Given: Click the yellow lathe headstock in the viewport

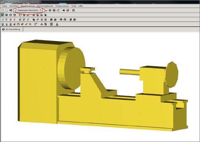Looking at the screenshot, I should pos(38,82).
